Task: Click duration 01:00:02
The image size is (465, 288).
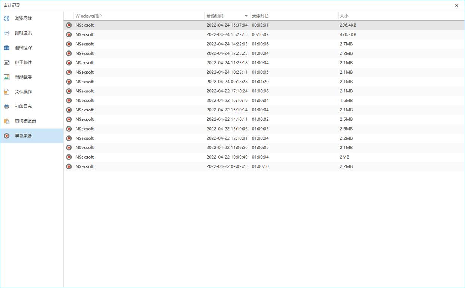Action: coord(260,119)
